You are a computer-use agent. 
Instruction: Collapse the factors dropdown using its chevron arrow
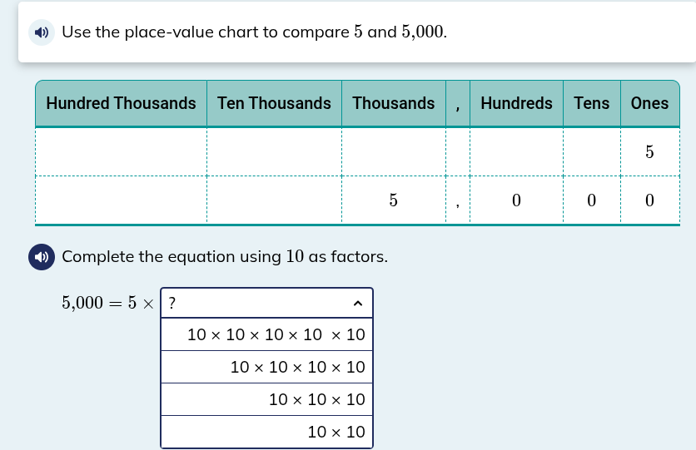pyautogui.click(x=358, y=304)
